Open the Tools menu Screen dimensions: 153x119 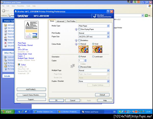coord(28,6)
